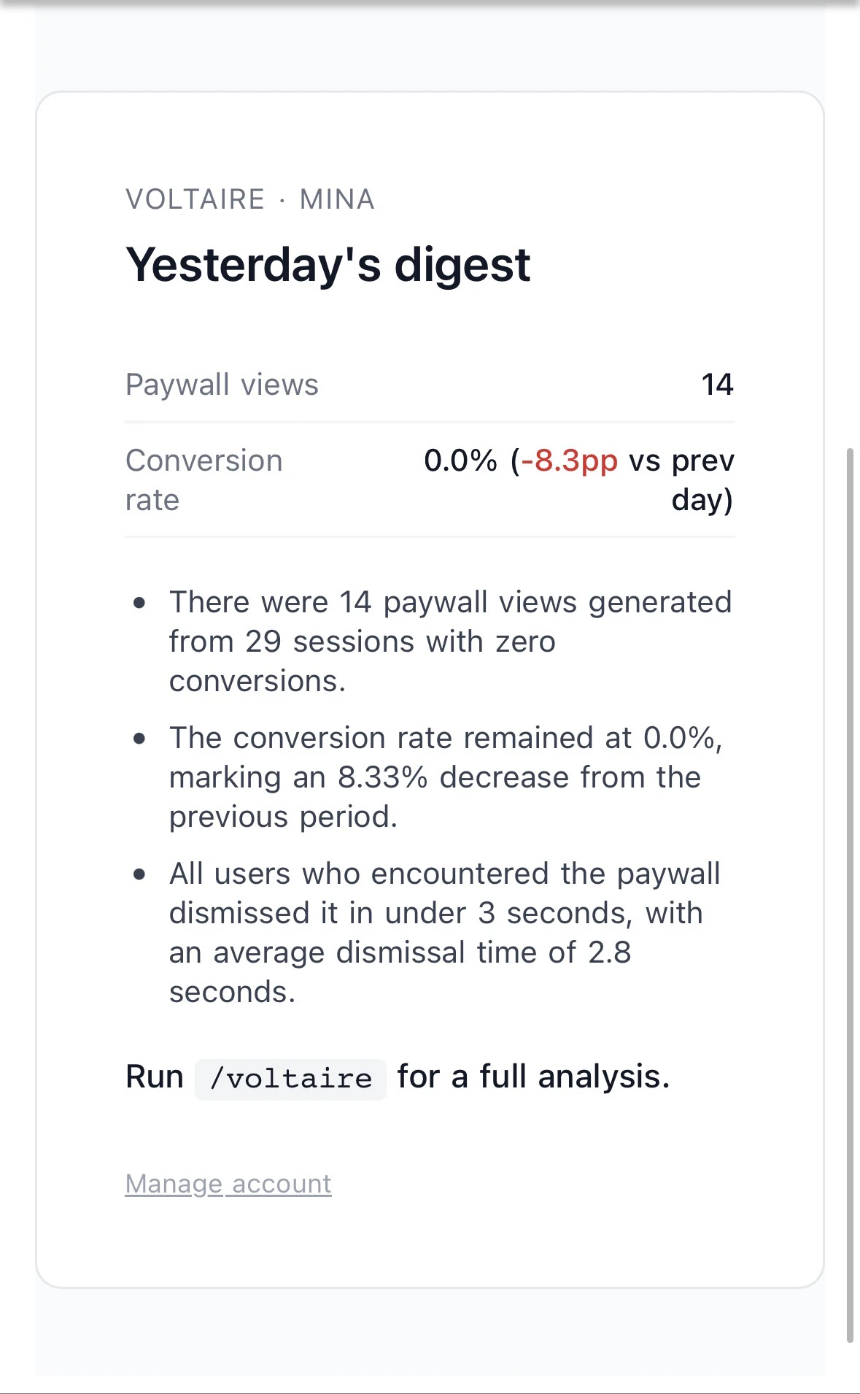860x1394 pixels.
Task: Click the vertical scrollbar thumb
Action: (x=849, y=895)
